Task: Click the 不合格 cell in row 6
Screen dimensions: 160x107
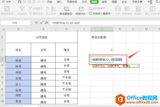Action: point(66,77)
